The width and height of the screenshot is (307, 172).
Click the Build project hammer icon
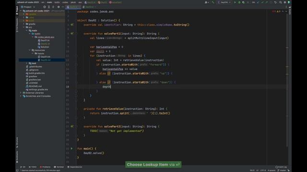click(213, 2)
